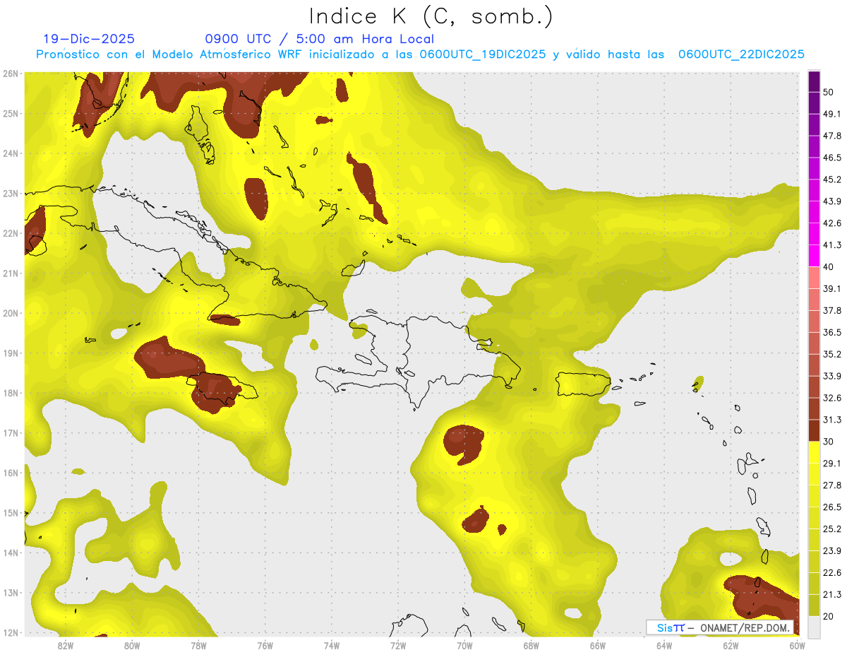Image resolution: width=847 pixels, height=655 pixels.
Task: Pick the magenta swatch between 41.3 and 42.6
Action: click(814, 234)
